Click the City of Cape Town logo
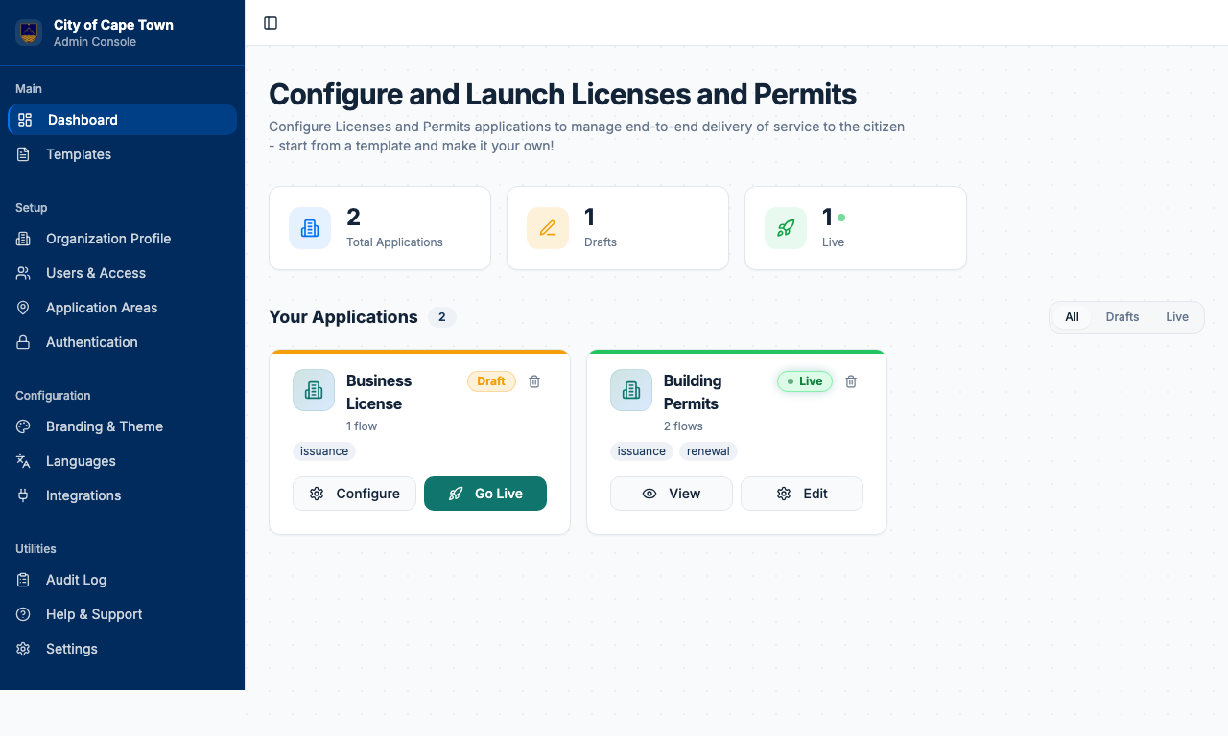The width and height of the screenshot is (1228, 736). [29, 33]
